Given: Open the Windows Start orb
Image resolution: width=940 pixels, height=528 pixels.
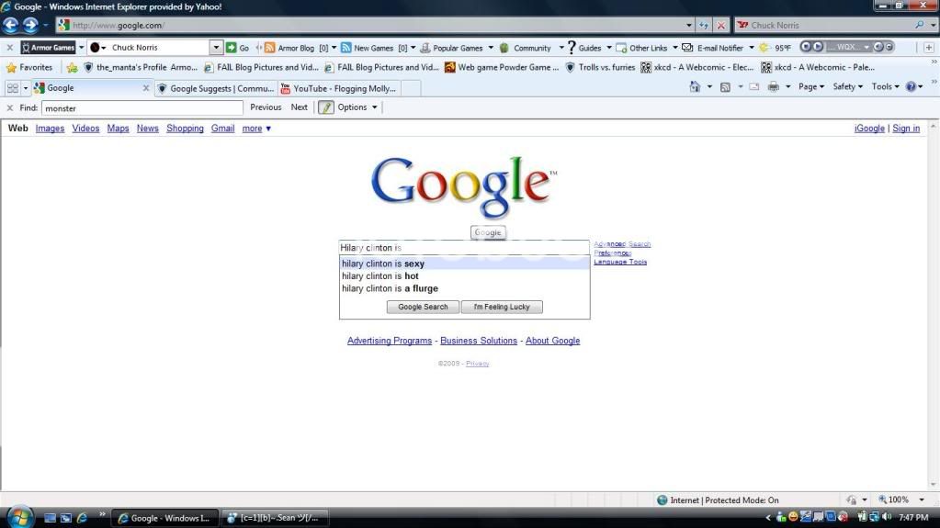Looking at the screenshot, I should point(20,517).
